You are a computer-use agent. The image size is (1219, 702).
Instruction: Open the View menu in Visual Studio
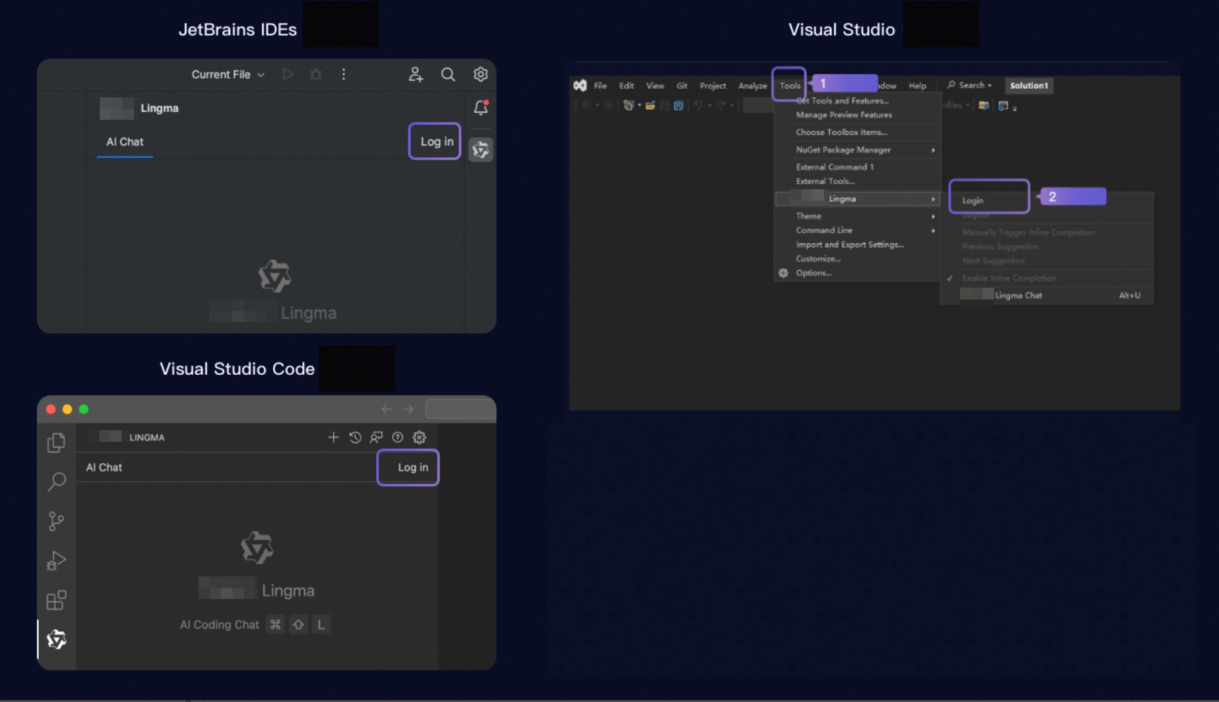[x=655, y=86]
